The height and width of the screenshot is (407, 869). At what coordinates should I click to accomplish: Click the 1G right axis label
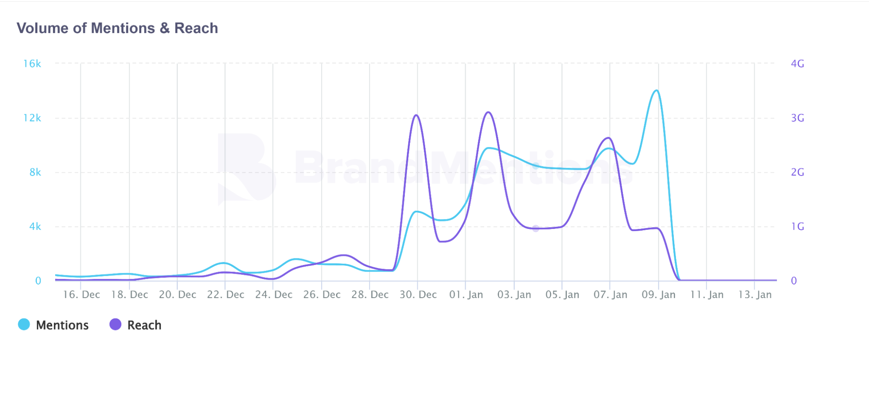797,227
